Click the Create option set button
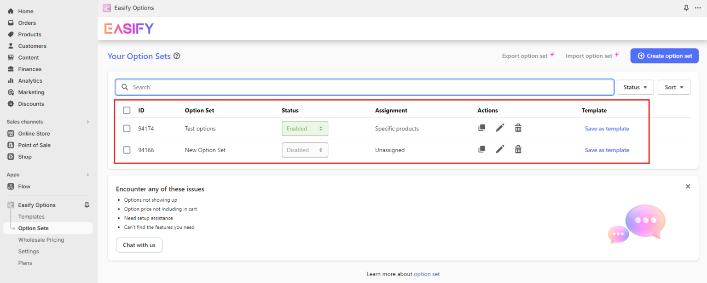Viewport: 707px width, 283px height. click(x=664, y=56)
